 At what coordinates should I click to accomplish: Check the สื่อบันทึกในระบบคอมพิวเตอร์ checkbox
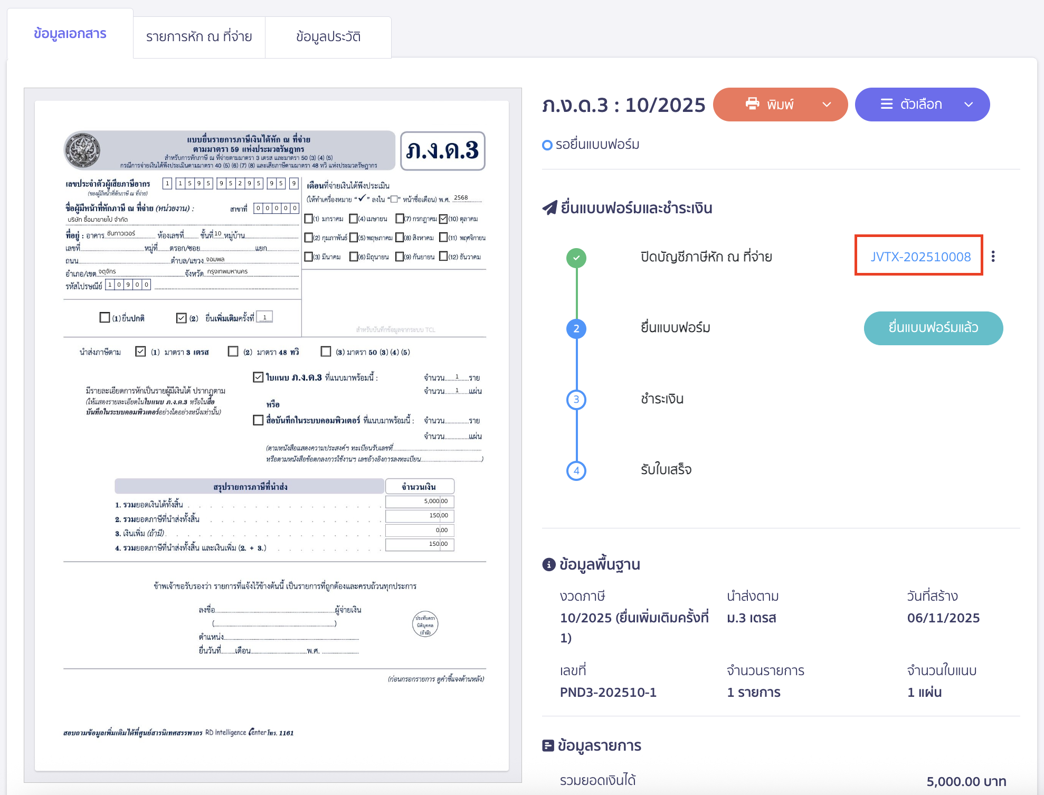[x=257, y=421]
